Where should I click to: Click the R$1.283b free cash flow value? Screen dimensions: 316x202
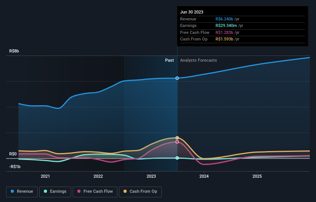click(x=224, y=32)
